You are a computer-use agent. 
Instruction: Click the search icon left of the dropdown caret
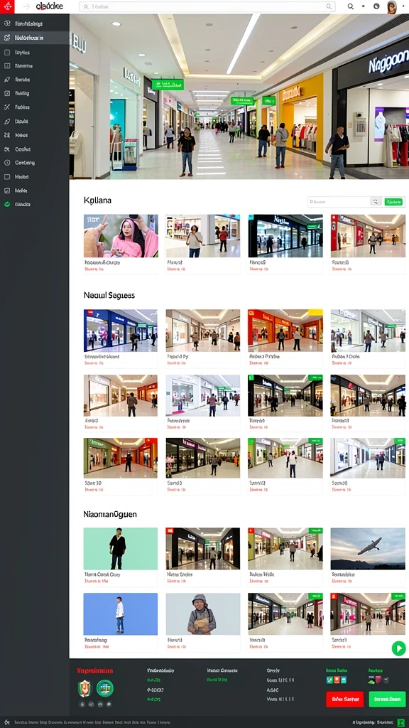[x=351, y=6]
